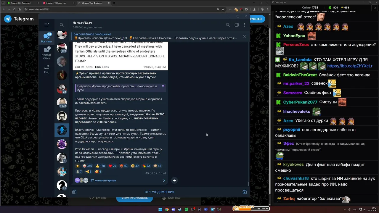Viewport: 379px width, 213px height.
Task: Open the chat with the 119 unread badge
Action: pyautogui.click(x=62, y=48)
